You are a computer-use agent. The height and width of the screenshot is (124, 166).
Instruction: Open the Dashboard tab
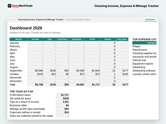pos(150,20)
